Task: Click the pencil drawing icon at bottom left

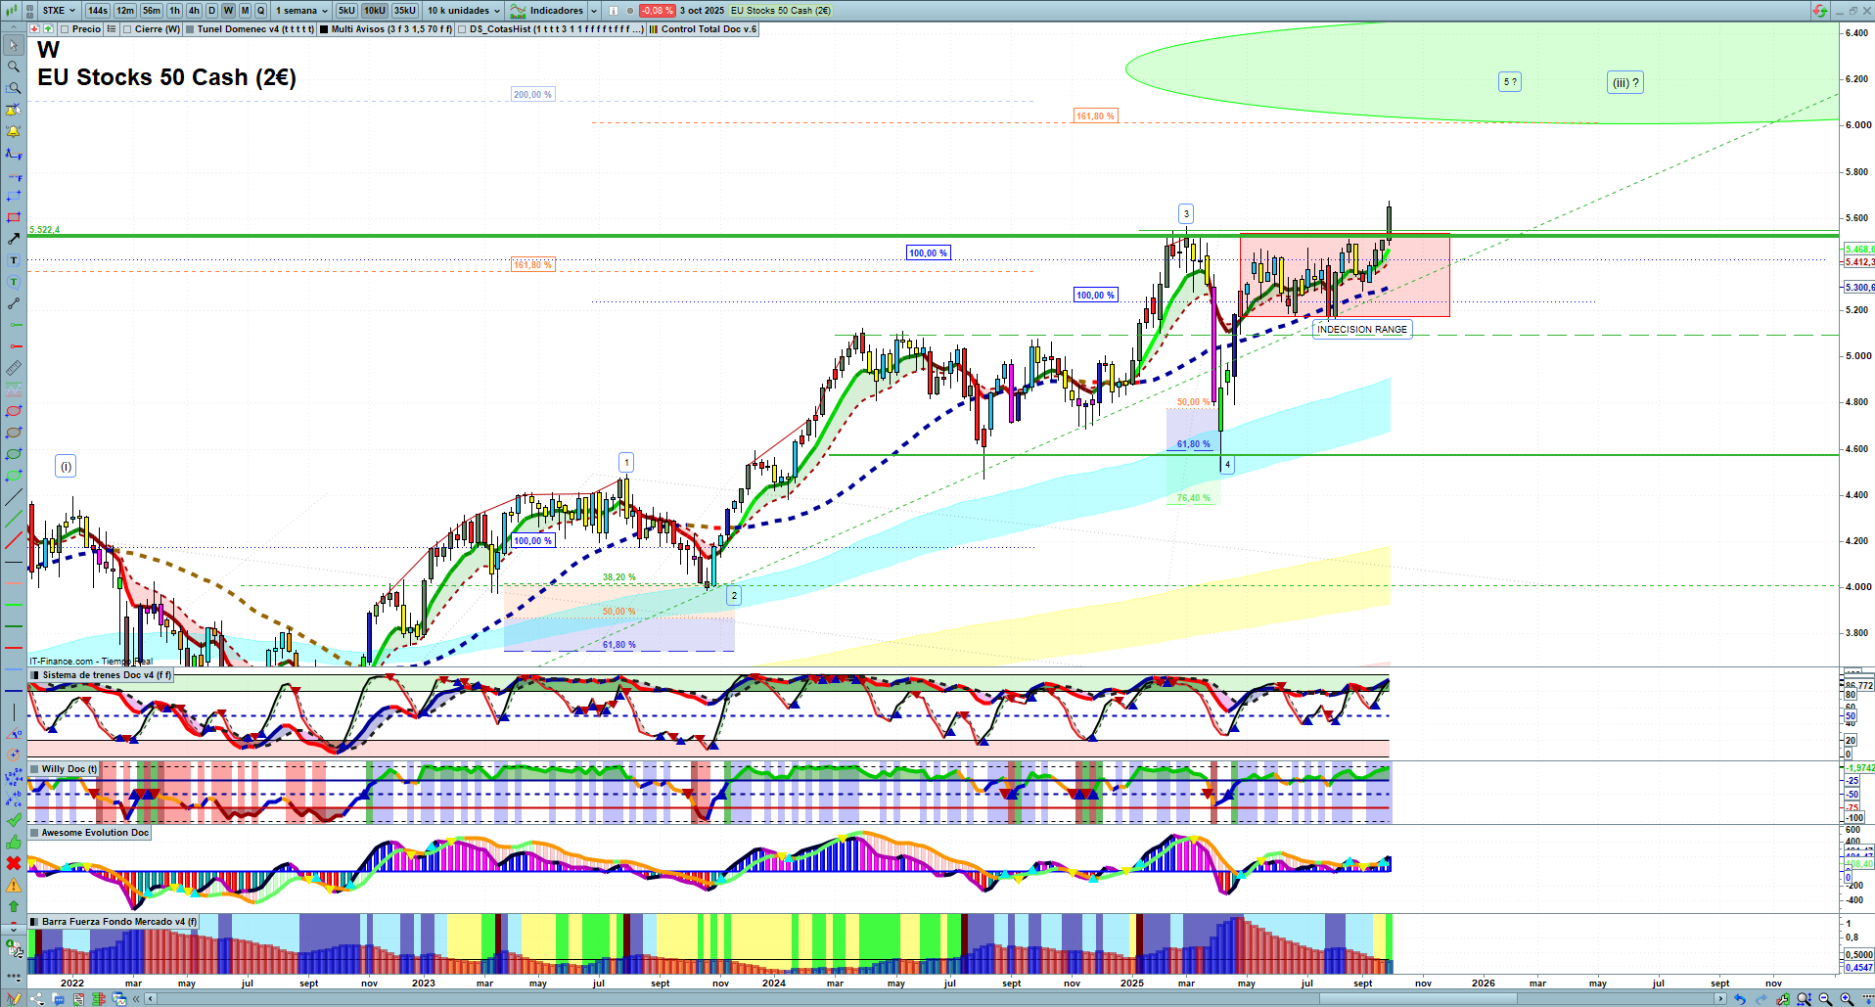Action: point(14,999)
